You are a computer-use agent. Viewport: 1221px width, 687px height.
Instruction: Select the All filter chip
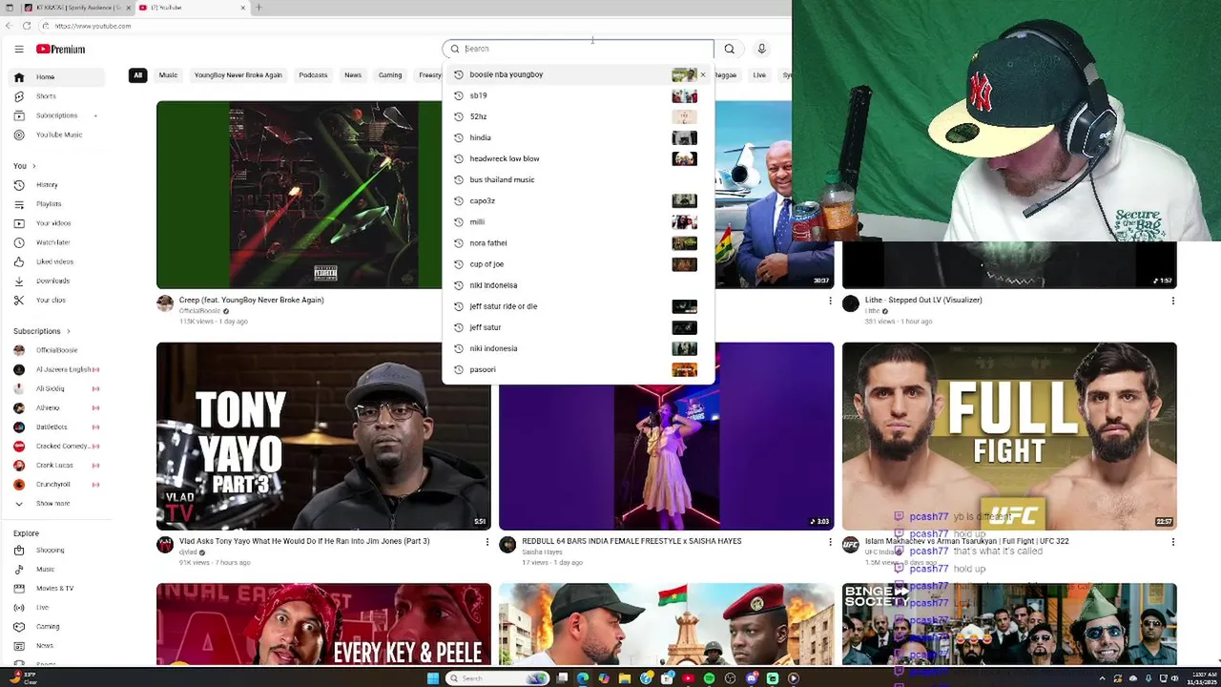tap(137, 75)
